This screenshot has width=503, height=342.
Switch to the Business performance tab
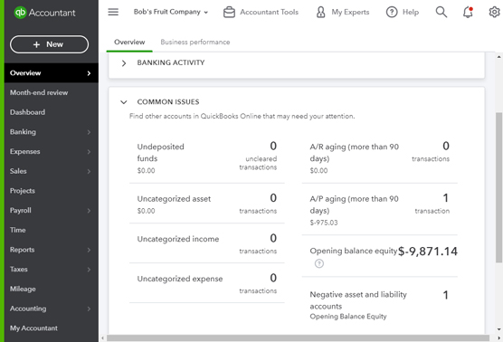click(195, 43)
